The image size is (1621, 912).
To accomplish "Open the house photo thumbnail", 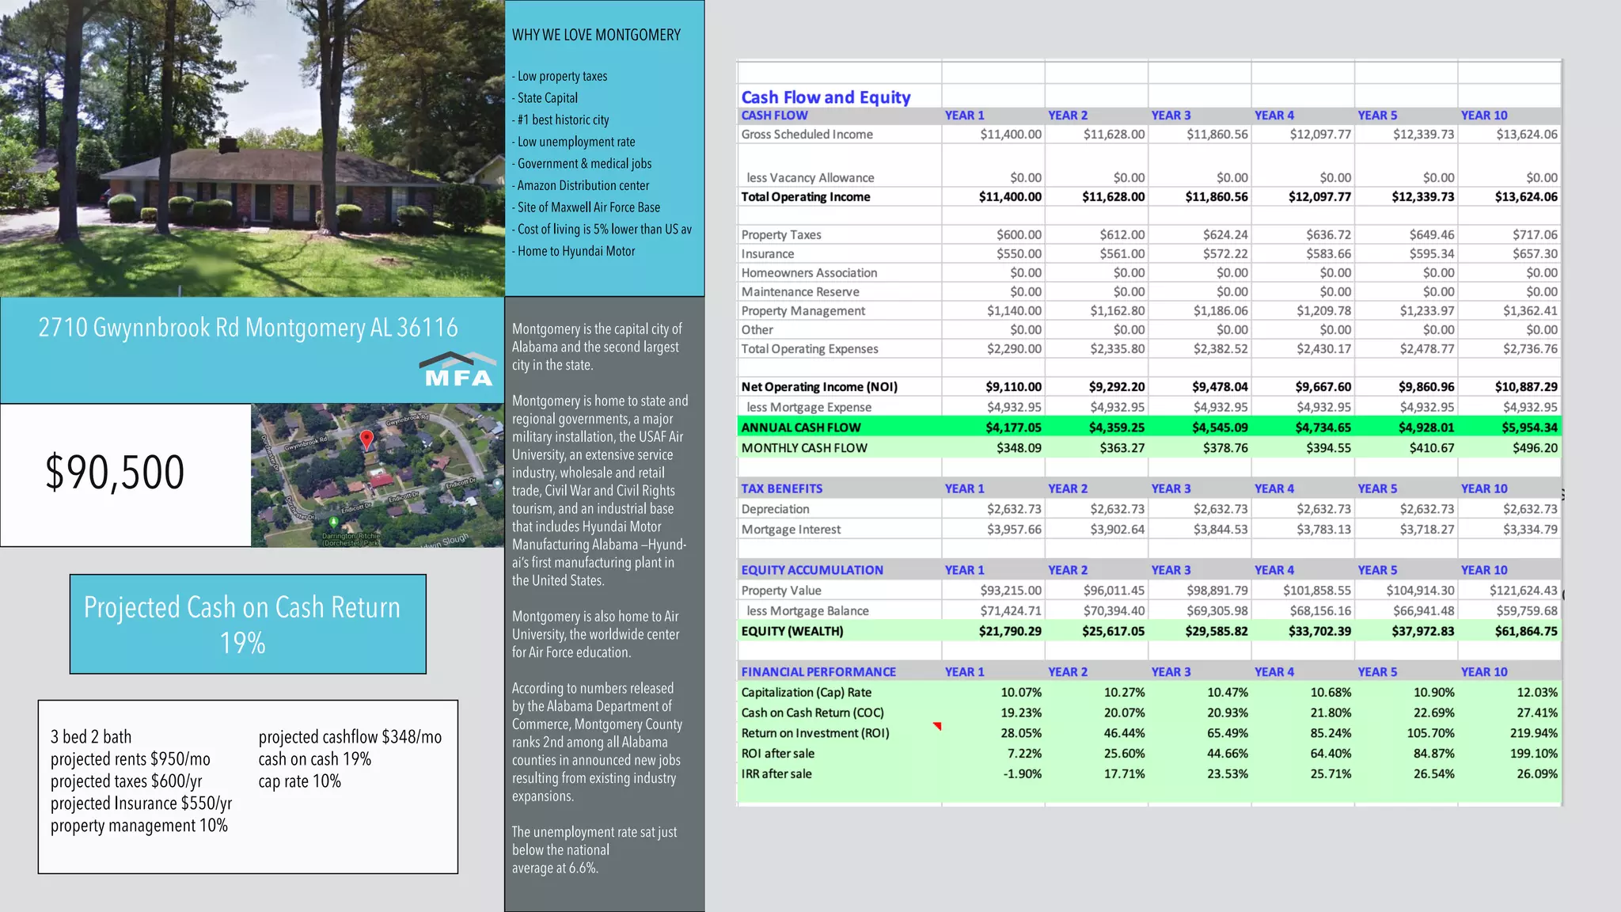I will pyautogui.click(x=252, y=148).
